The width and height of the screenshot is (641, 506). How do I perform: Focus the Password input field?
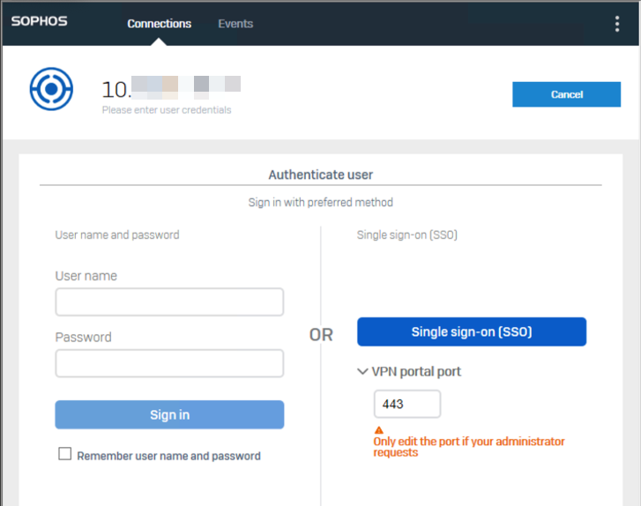169,363
